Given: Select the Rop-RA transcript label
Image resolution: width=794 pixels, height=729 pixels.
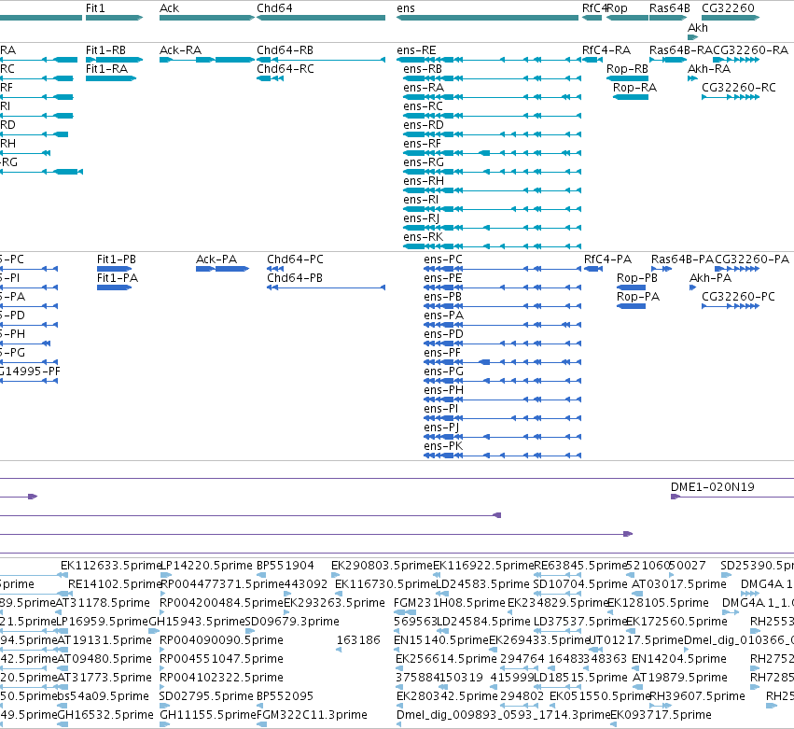Looking at the screenshot, I should (635, 88).
